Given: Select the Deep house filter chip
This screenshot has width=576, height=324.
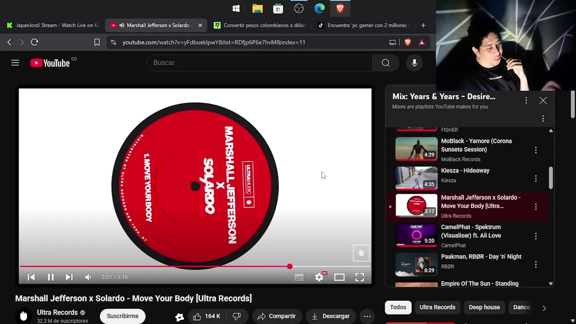Looking at the screenshot, I should (484, 307).
